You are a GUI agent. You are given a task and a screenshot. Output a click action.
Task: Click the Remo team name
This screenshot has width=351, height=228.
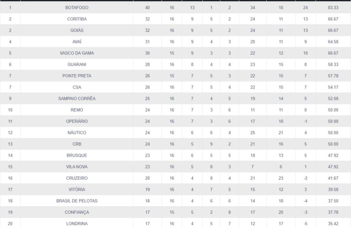(x=77, y=110)
